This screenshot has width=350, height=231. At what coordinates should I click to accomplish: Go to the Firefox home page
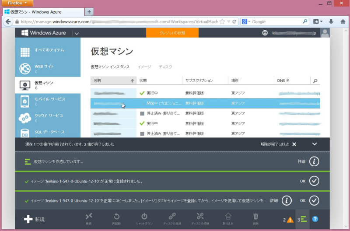click(343, 21)
